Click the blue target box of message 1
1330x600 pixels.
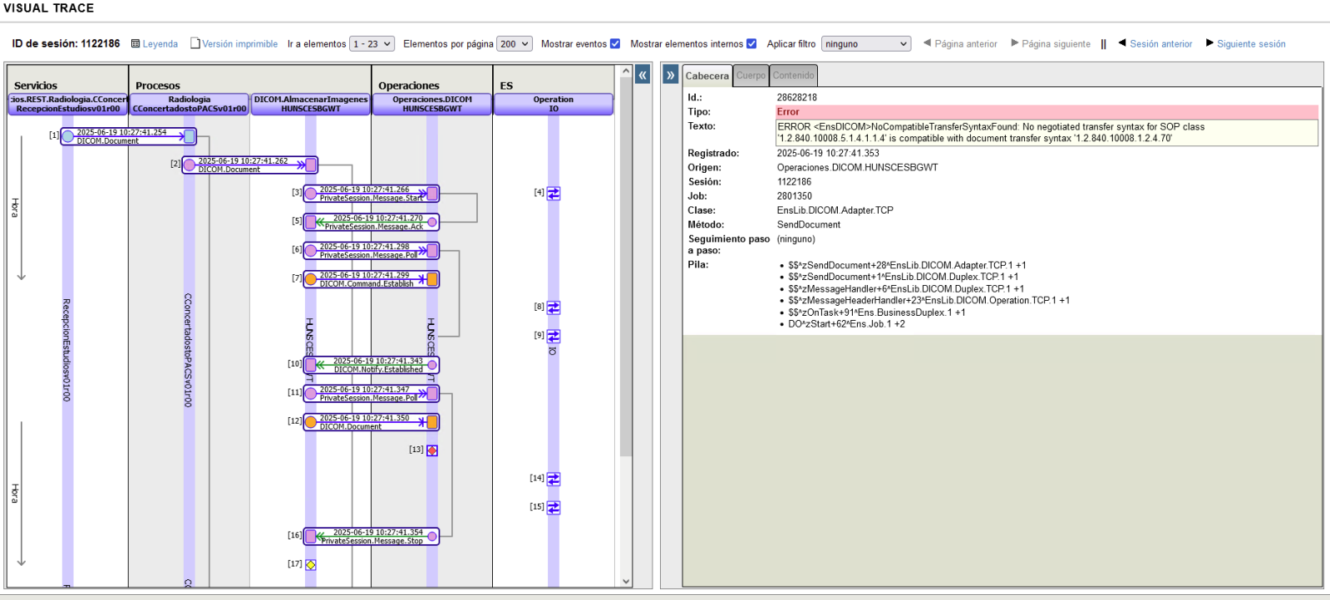190,136
